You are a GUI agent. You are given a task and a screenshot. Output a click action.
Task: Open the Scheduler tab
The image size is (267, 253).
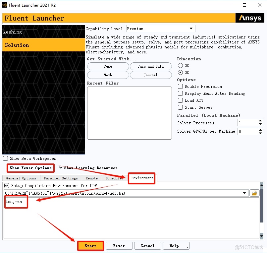coord(114,178)
